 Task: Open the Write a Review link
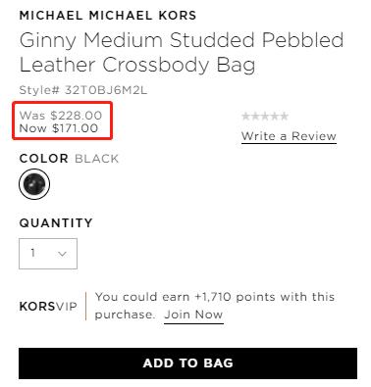[289, 136]
